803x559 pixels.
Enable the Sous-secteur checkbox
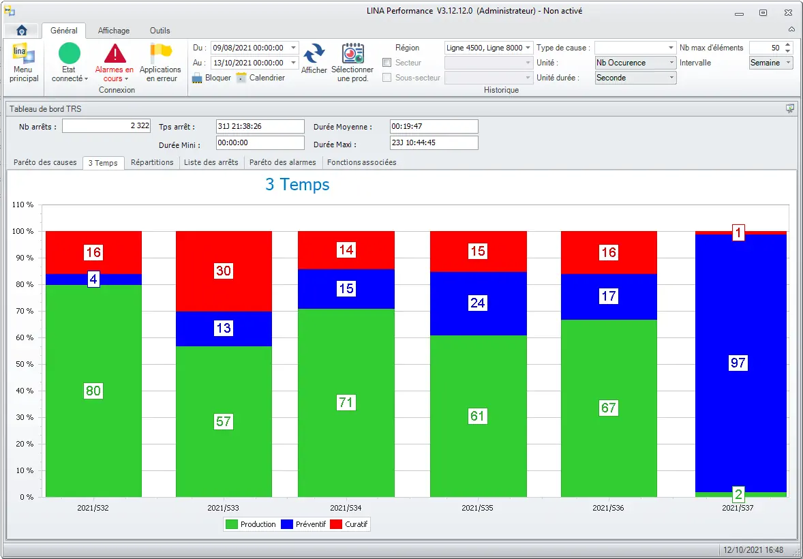pyautogui.click(x=387, y=78)
